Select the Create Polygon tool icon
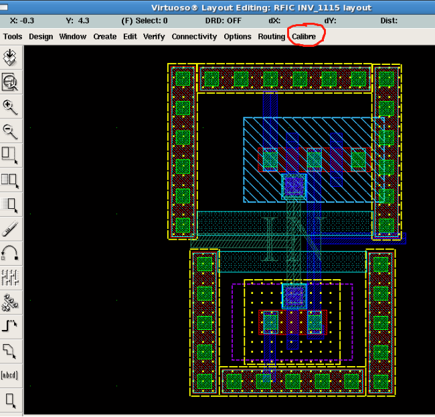The height and width of the screenshot is (417, 435). click(10, 351)
